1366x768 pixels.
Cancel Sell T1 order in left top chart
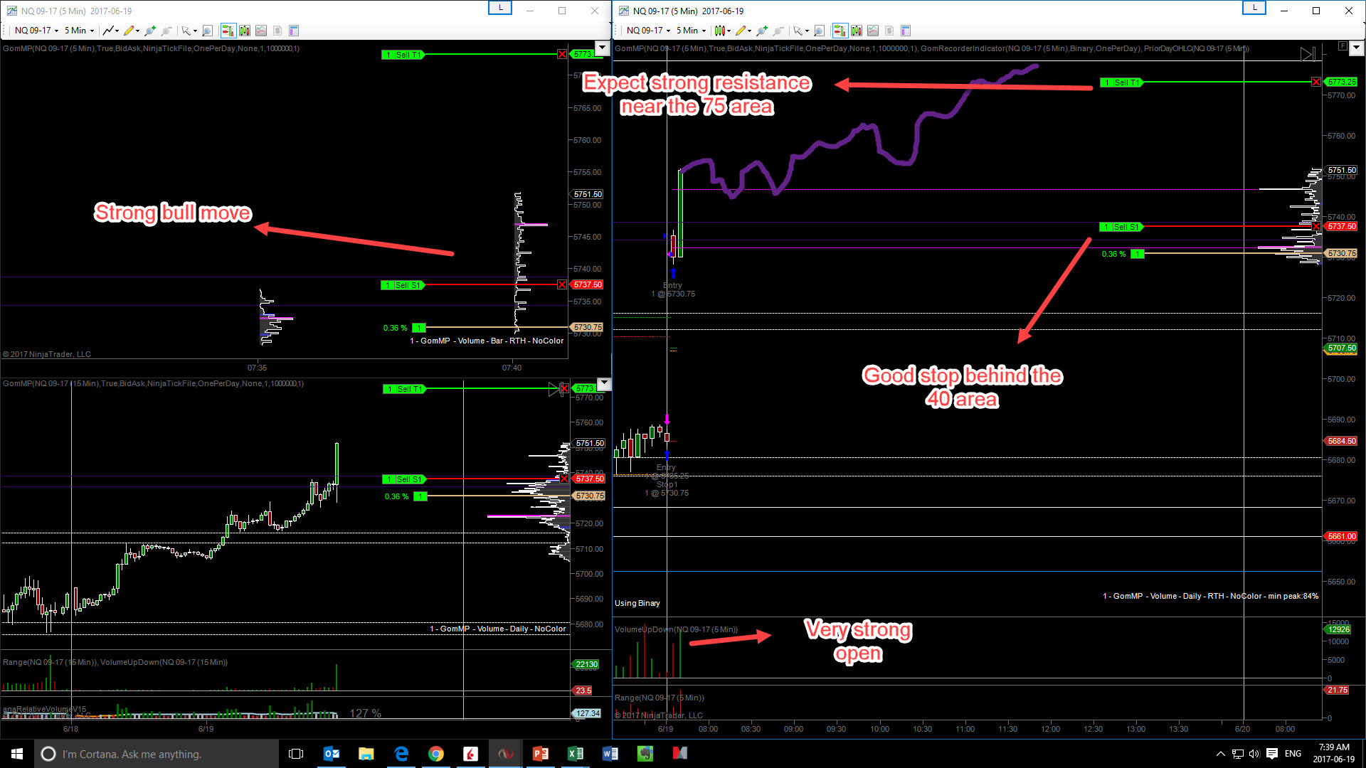562,55
